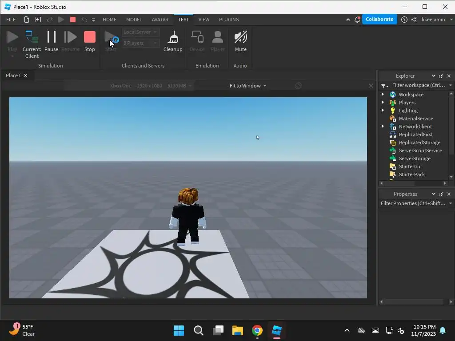This screenshot has width=455, height=341.
Task: Open the likeejamin account dropdown
Action: pos(437,20)
